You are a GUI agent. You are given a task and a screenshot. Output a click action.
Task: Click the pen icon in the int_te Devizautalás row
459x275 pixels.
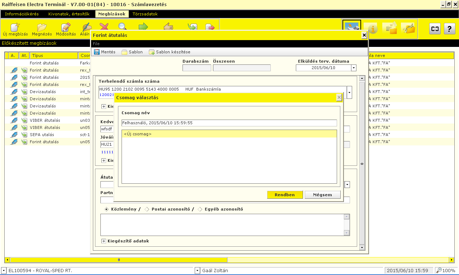tap(14, 92)
